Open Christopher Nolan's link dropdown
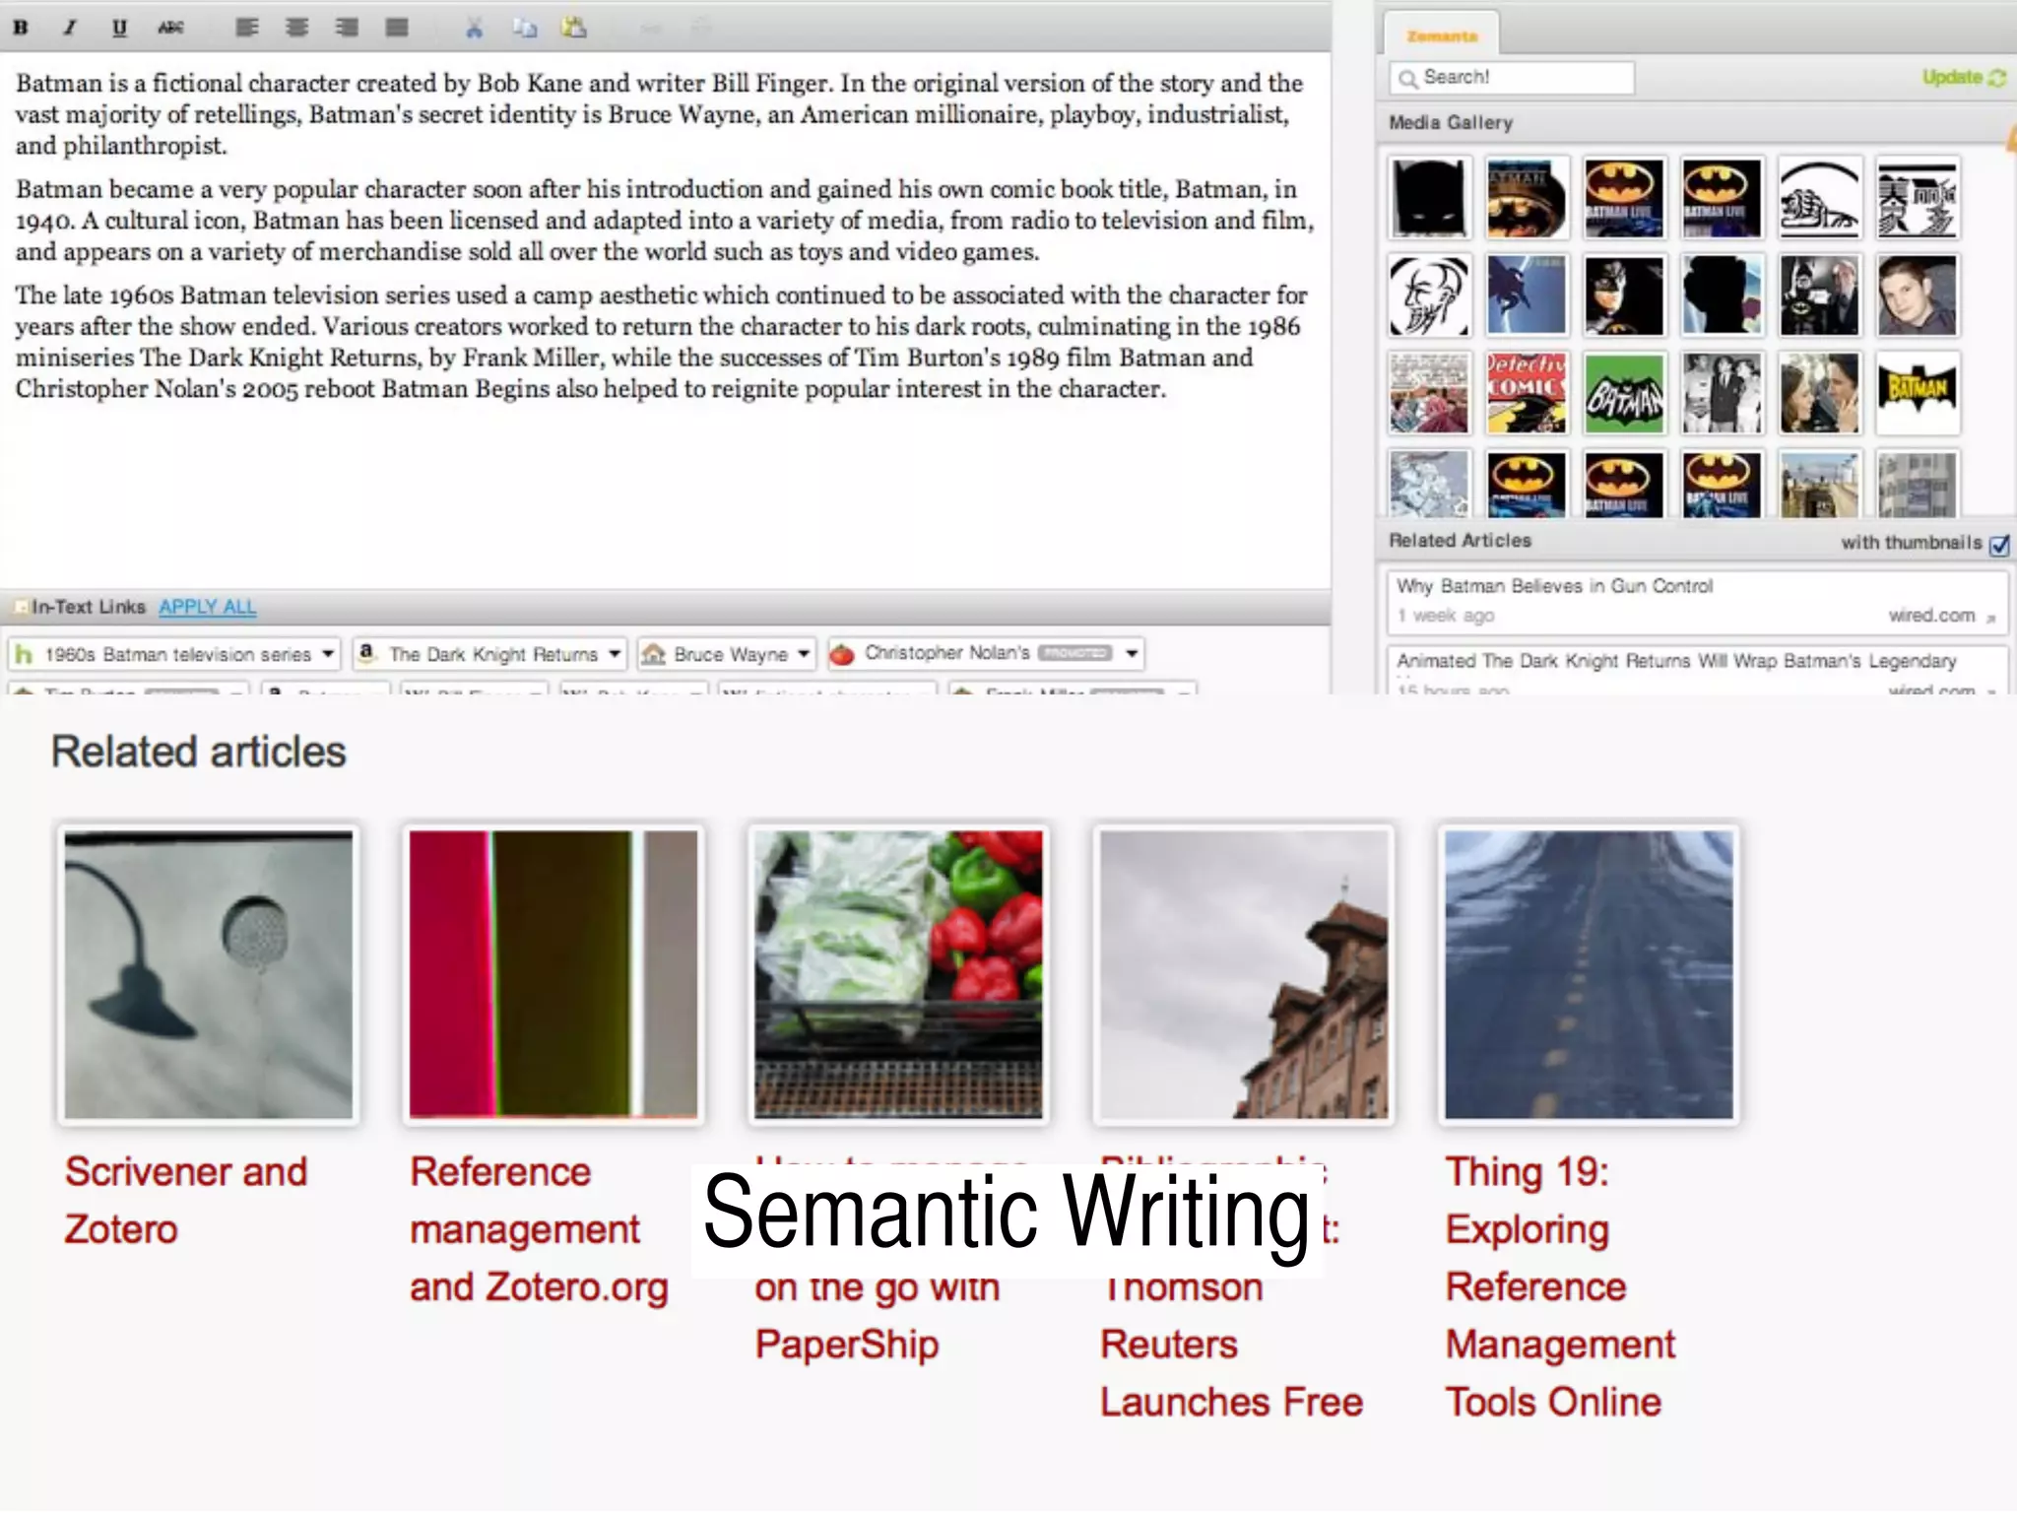 click(1132, 653)
